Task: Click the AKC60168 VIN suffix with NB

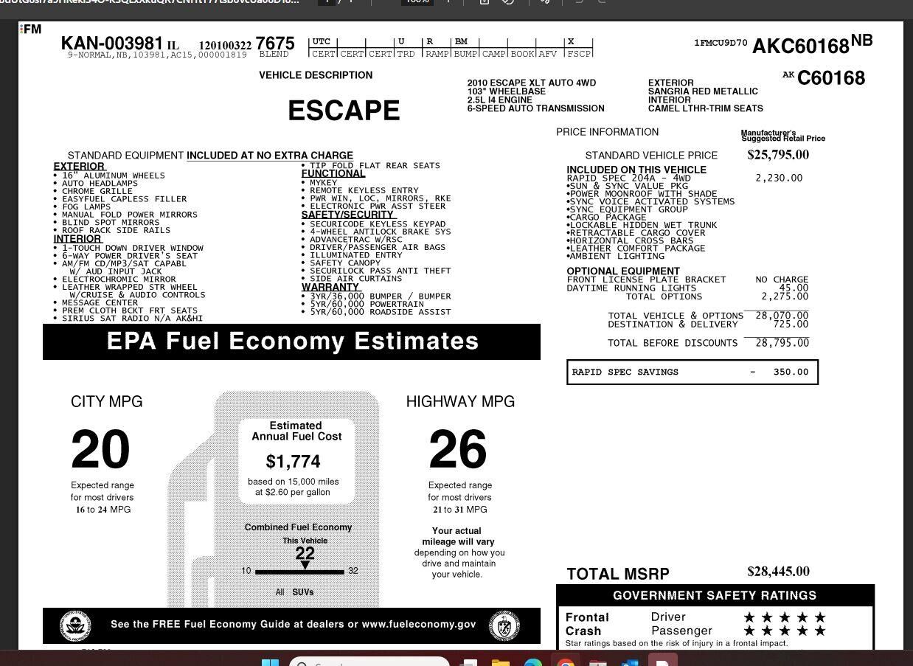Action: (x=812, y=44)
